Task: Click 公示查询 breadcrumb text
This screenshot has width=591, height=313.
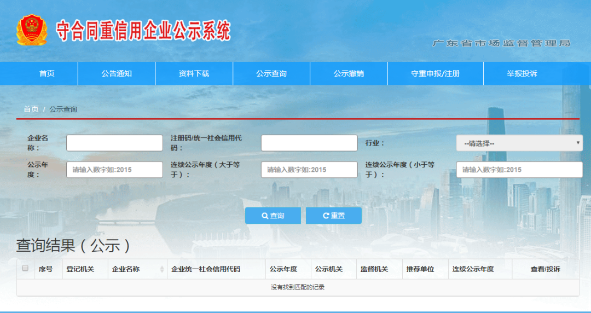Action: pos(63,109)
